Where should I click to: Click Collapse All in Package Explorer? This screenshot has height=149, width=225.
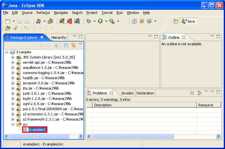point(66,45)
